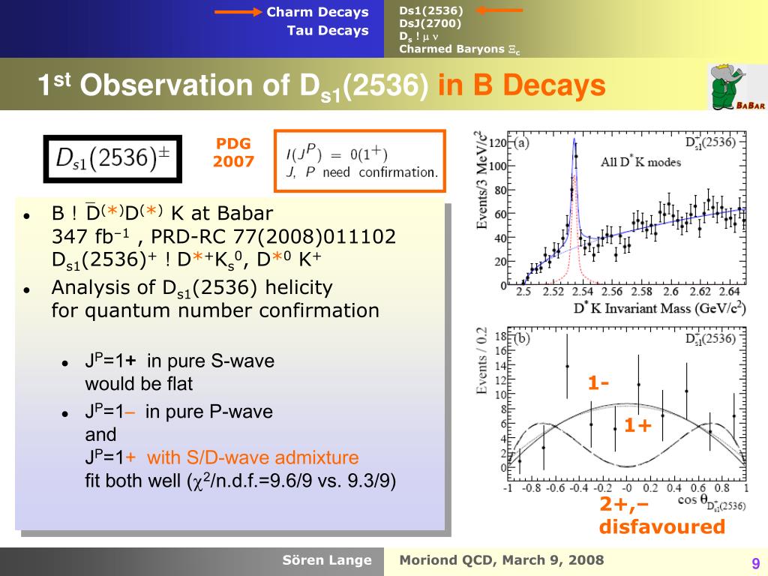
Task: Click the 'JP=1+ in pure S-wave' bullet
Action: [180, 361]
